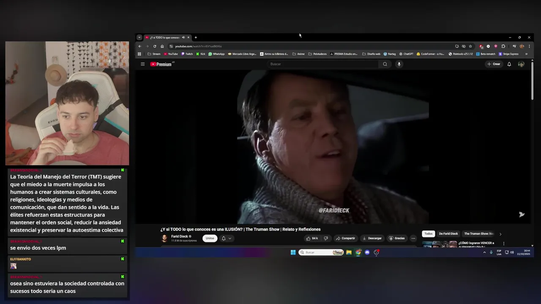
Task: Open the Chrome three-dot menu
Action: (x=529, y=46)
